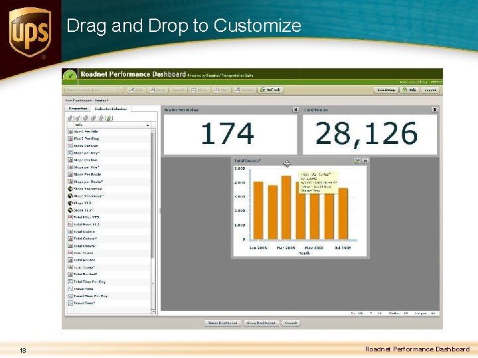
Task: Click the Travel Time line-chart icon
Action: coord(70,289)
